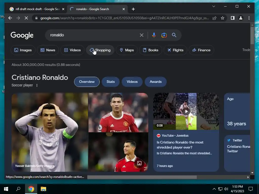
Task: Open Ronaldo Manchester United TeamViewer jersey photo
Action: pos(118,112)
